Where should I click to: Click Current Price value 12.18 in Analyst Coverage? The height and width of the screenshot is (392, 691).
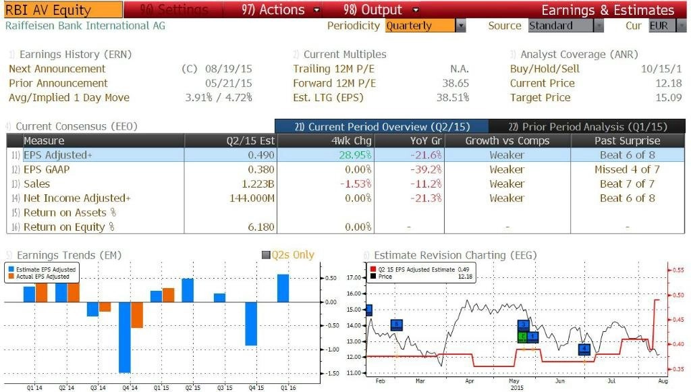(x=669, y=83)
